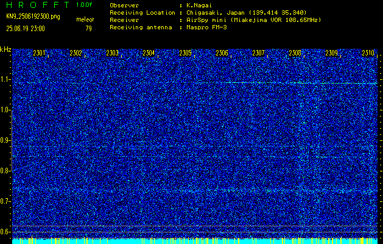
Task: Select the version label 1.00f
Action: point(84,5)
